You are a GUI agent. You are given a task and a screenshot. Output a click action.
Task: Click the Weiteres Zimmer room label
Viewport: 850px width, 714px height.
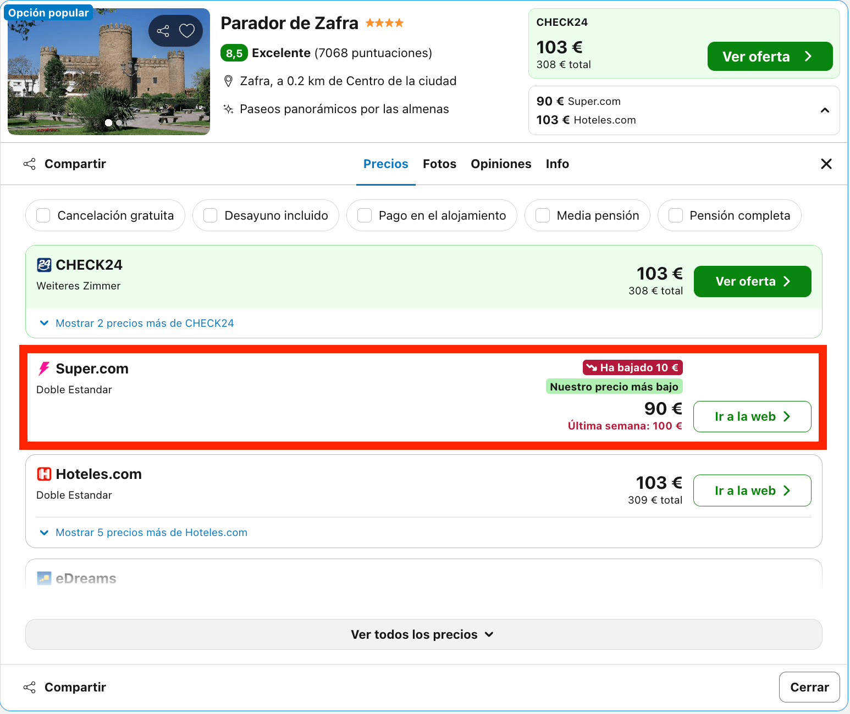[x=79, y=286]
